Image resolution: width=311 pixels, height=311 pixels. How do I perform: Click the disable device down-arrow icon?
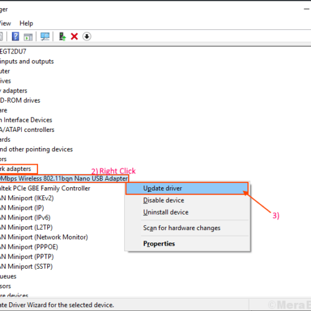86,37
